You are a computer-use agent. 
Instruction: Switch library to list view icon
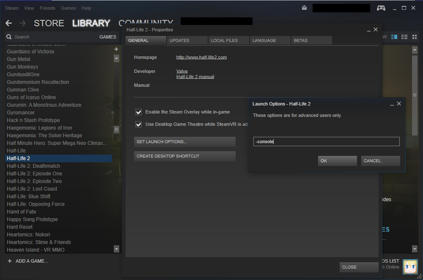pyautogui.click(x=404, y=37)
